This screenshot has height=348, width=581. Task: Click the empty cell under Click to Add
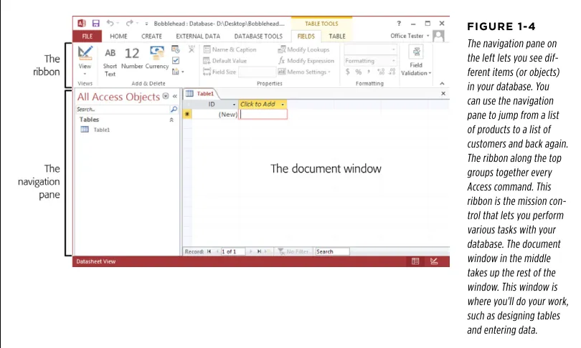(263, 115)
